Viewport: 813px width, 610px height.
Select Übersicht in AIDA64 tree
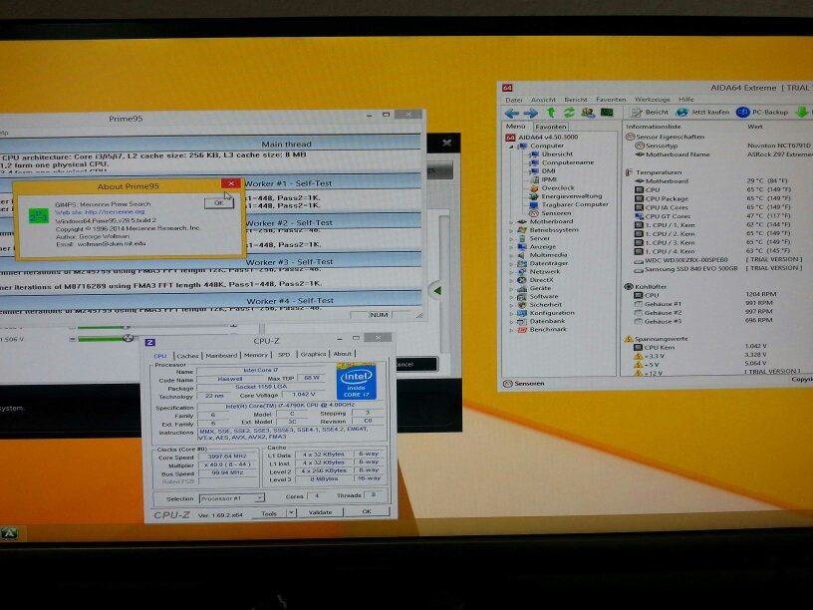click(x=551, y=154)
